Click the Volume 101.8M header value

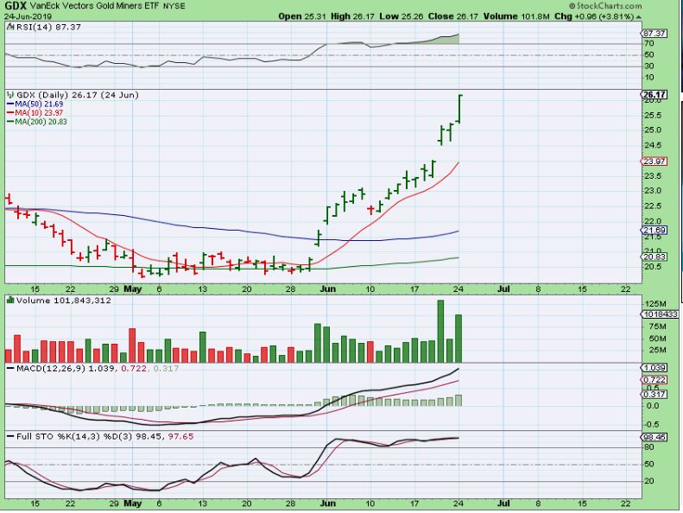point(516,16)
